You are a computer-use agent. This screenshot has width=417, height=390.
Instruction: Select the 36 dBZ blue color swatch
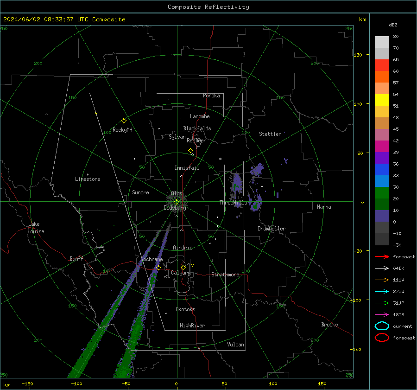(x=382, y=169)
